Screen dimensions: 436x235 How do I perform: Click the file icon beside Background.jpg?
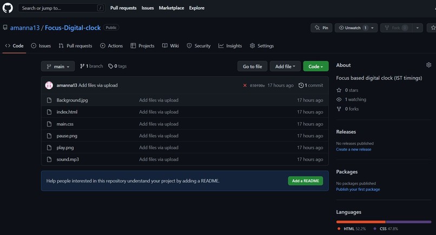pyautogui.click(x=49, y=100)
